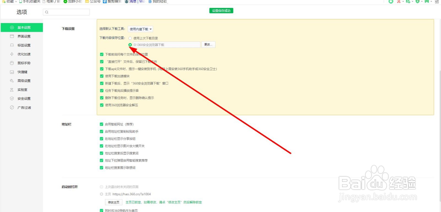The width and height of the screenshot is (441, 212).
Task: Click the 收藏 star in bookmarks bar
Action: click(x=4, y=1)
